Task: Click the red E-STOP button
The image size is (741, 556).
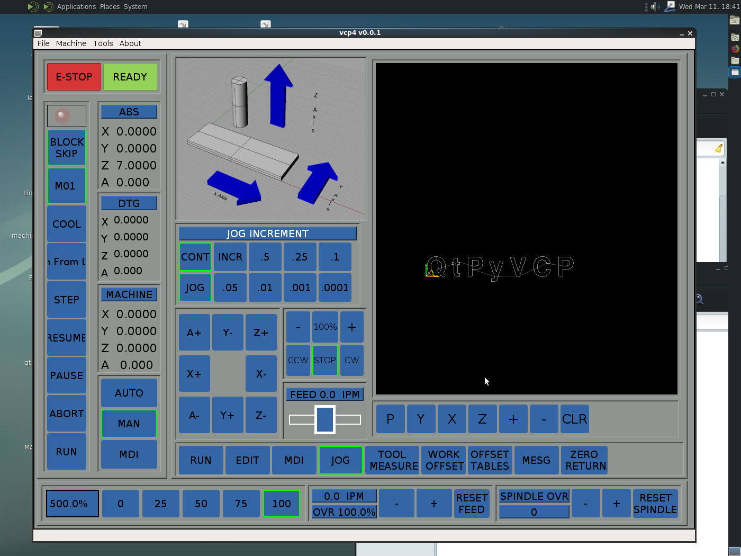Action: pos(74,77)
